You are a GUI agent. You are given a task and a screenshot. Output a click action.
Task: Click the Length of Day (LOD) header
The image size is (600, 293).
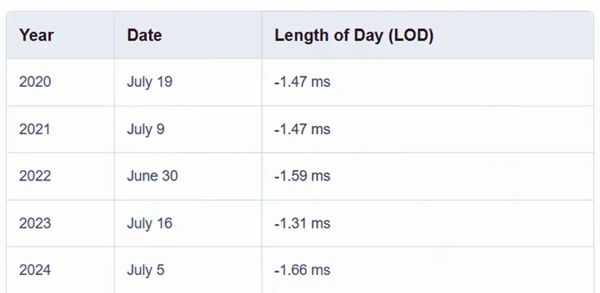click(x=427, y=34)
